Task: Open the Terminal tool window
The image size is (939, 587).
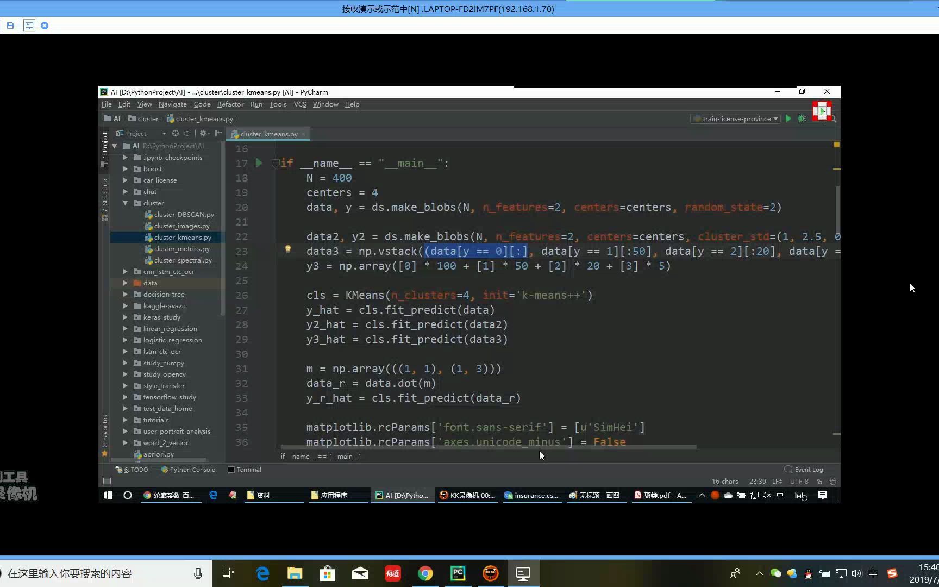Action: pyautogui.click(x=245, y=470)
